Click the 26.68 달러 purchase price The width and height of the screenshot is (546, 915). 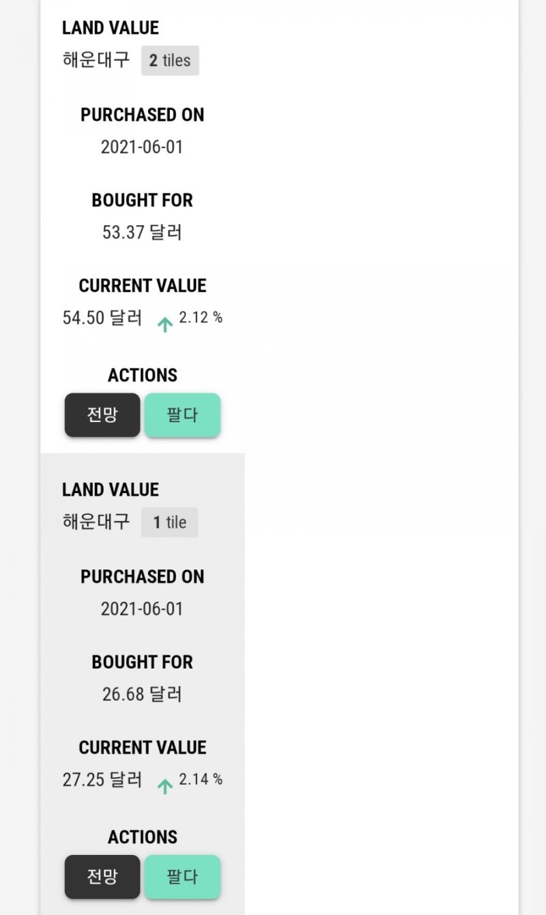click(x=142, y=694)
